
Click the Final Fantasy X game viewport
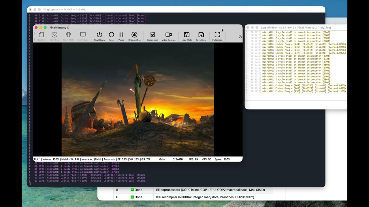pos(138,99)
